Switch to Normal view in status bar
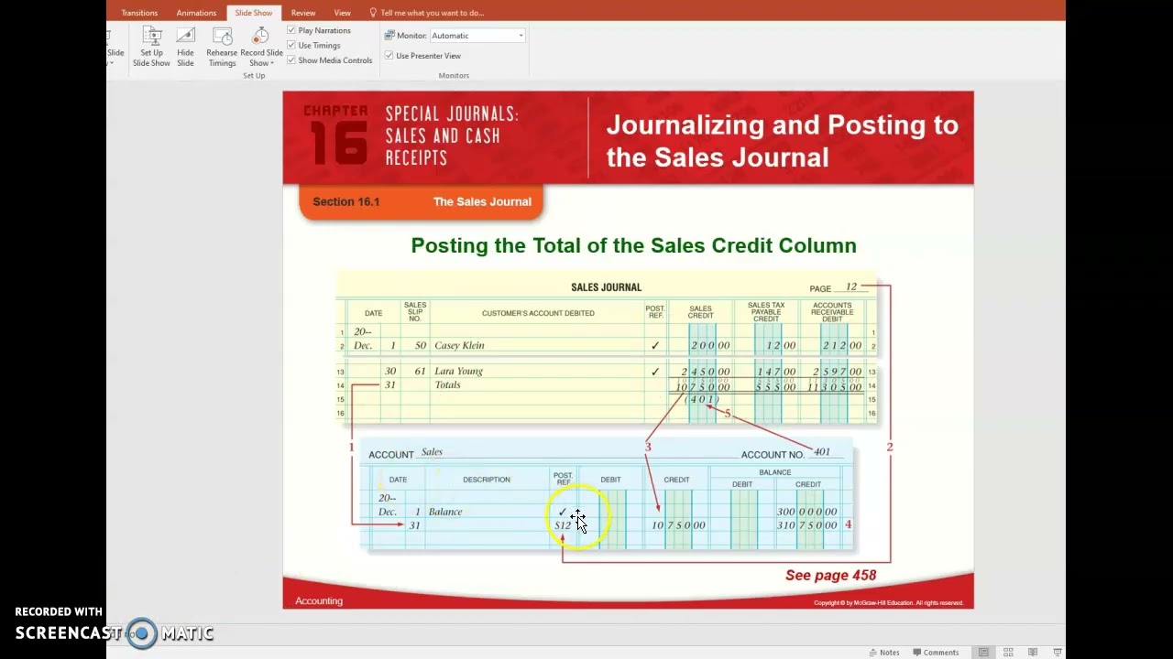The image size is (1173, 659). 983,653
